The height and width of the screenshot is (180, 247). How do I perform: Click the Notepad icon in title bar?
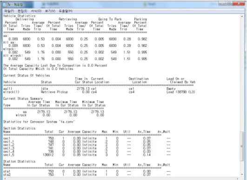[5, 5]
